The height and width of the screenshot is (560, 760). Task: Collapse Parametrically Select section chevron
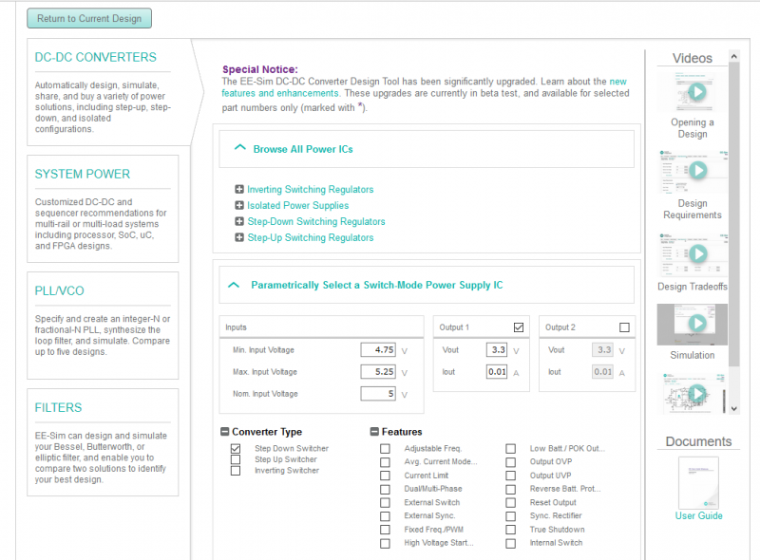(x=234, y=285)
